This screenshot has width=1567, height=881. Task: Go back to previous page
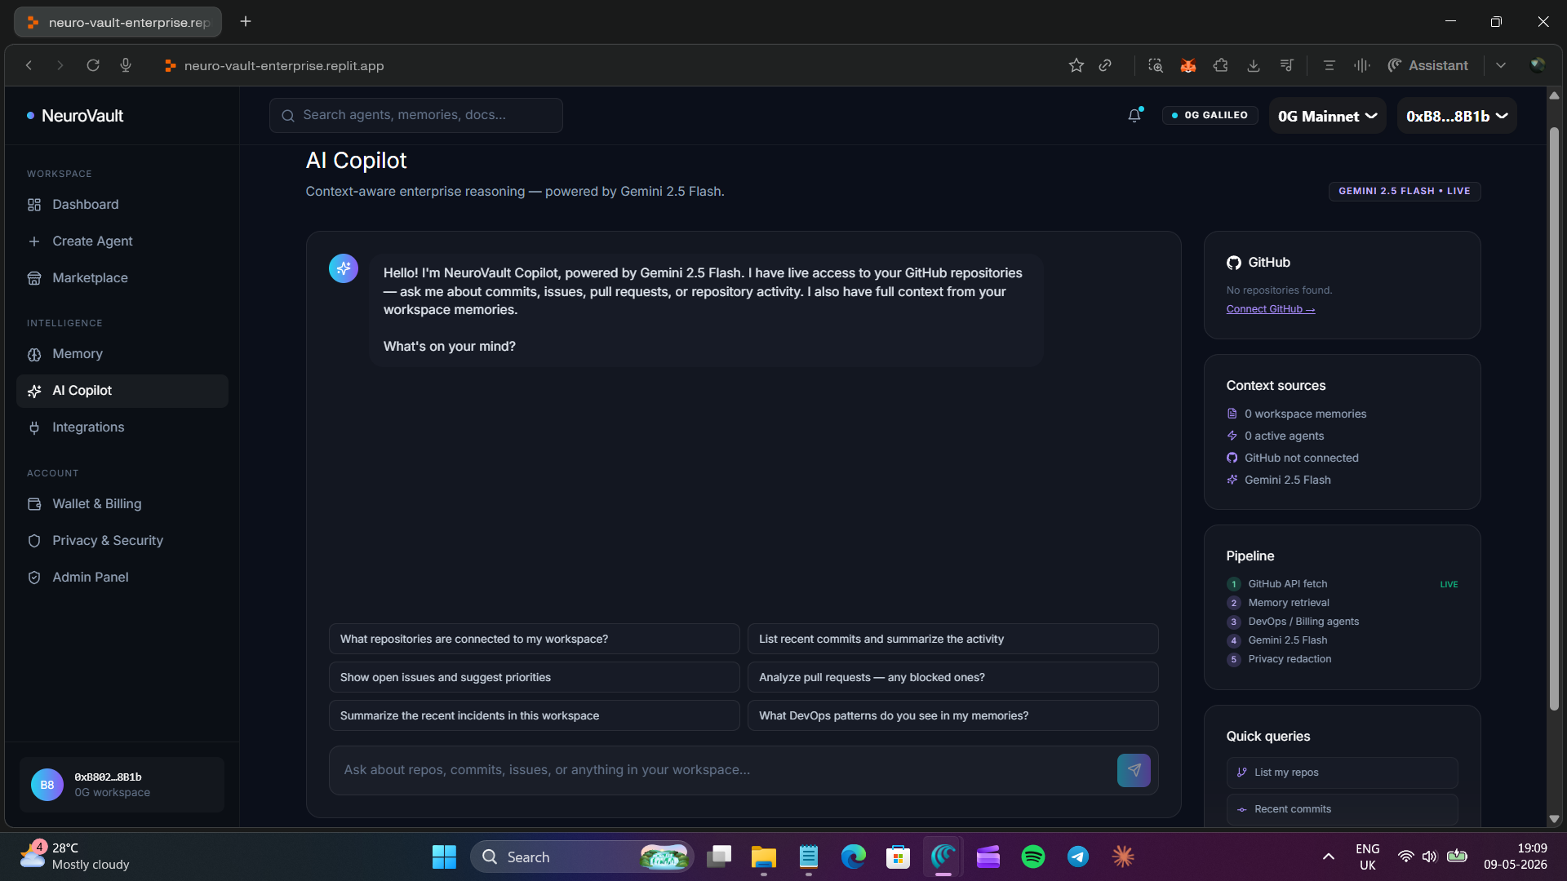29,65
